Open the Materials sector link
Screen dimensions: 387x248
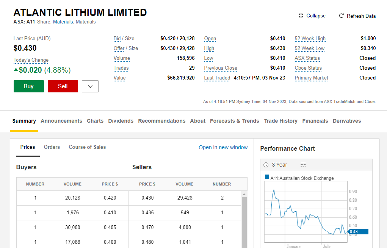(63, 22)
